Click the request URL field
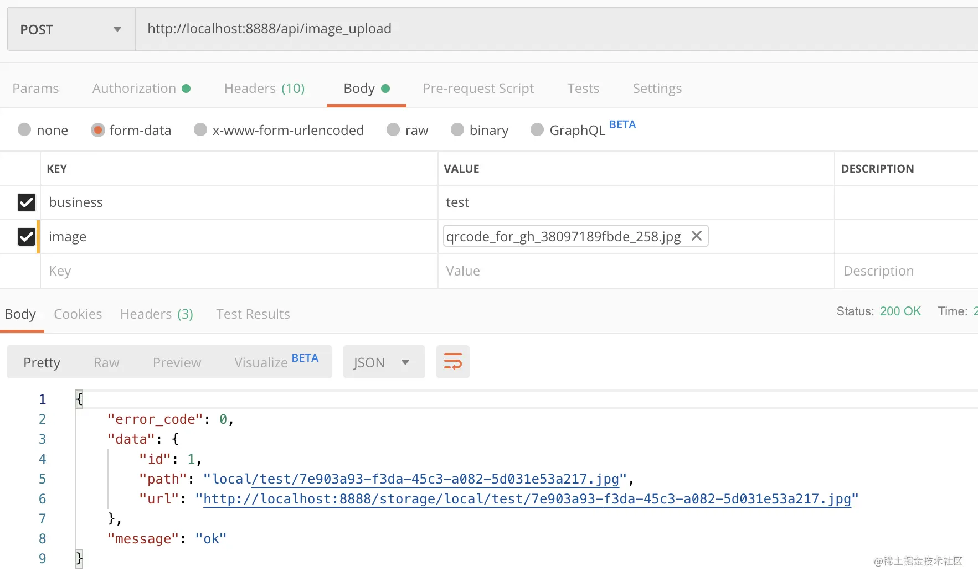Viewport: 978px width, 582px height. click(x=557, y=29)
